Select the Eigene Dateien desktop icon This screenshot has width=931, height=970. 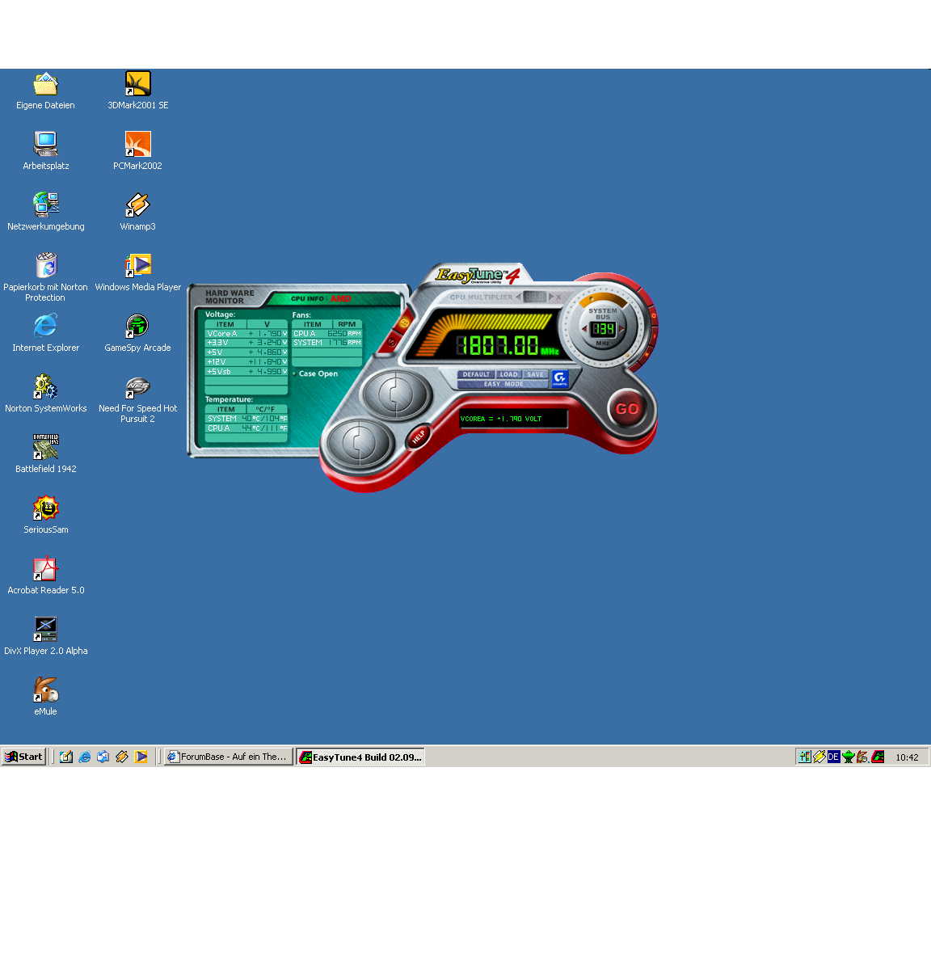45,91
